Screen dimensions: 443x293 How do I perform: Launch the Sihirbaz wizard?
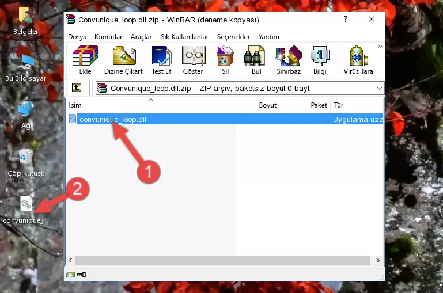pos(289,60)
